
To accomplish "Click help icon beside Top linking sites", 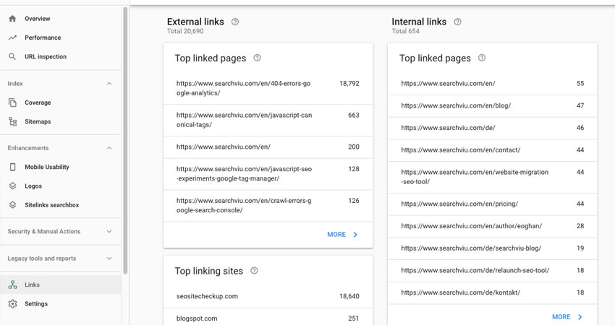I will point(254,271).
